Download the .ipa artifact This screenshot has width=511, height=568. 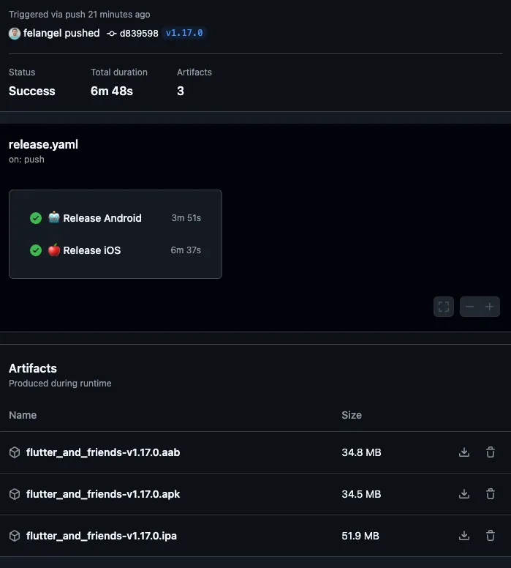pos(464,535)
